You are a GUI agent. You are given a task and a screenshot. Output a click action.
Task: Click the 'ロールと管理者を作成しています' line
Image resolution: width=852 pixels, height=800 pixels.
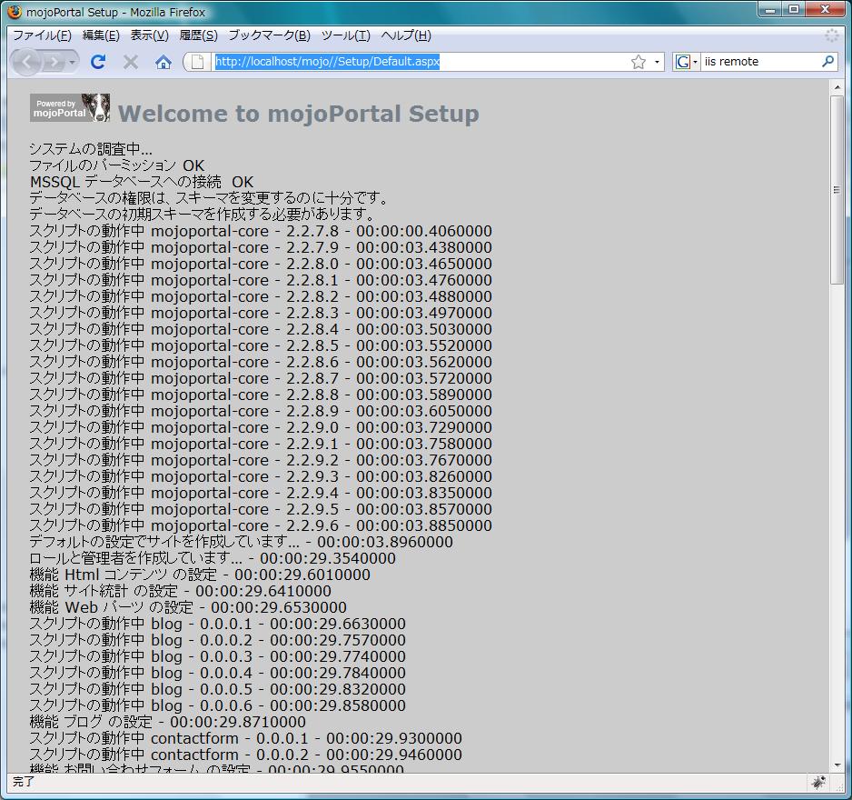tap(213, 558)
